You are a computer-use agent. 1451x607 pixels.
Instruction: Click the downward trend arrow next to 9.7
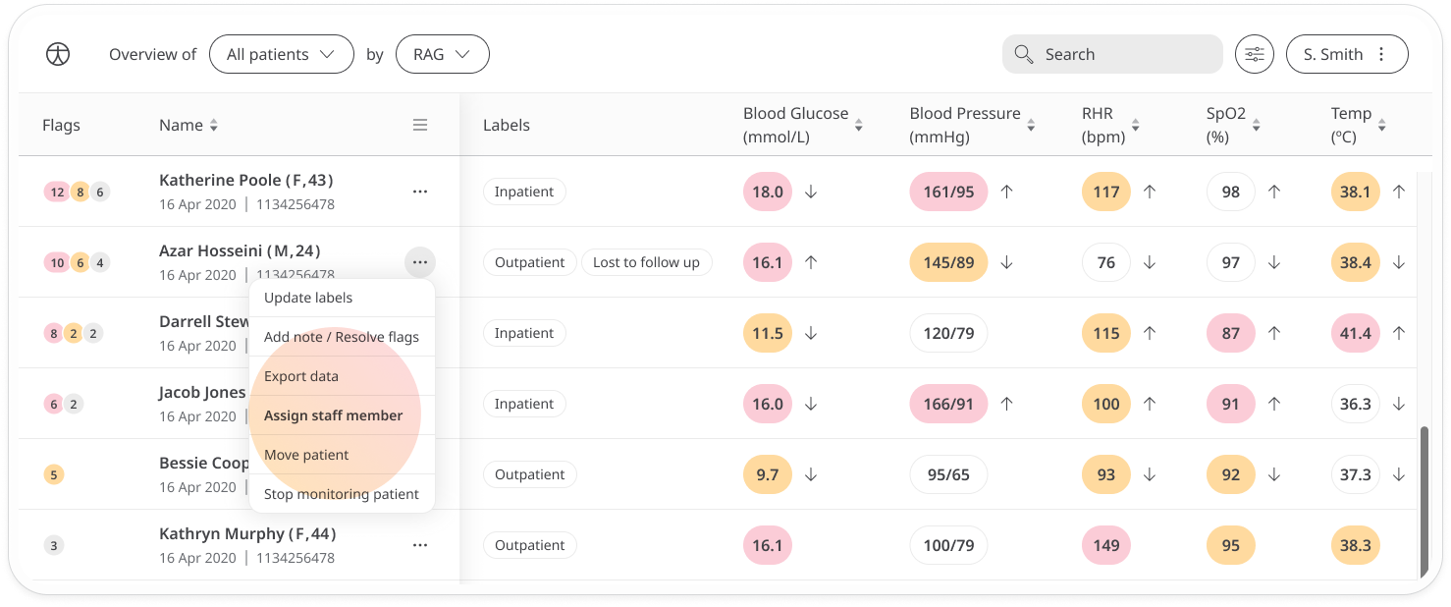pyautogui.click(x=810, y=474)
